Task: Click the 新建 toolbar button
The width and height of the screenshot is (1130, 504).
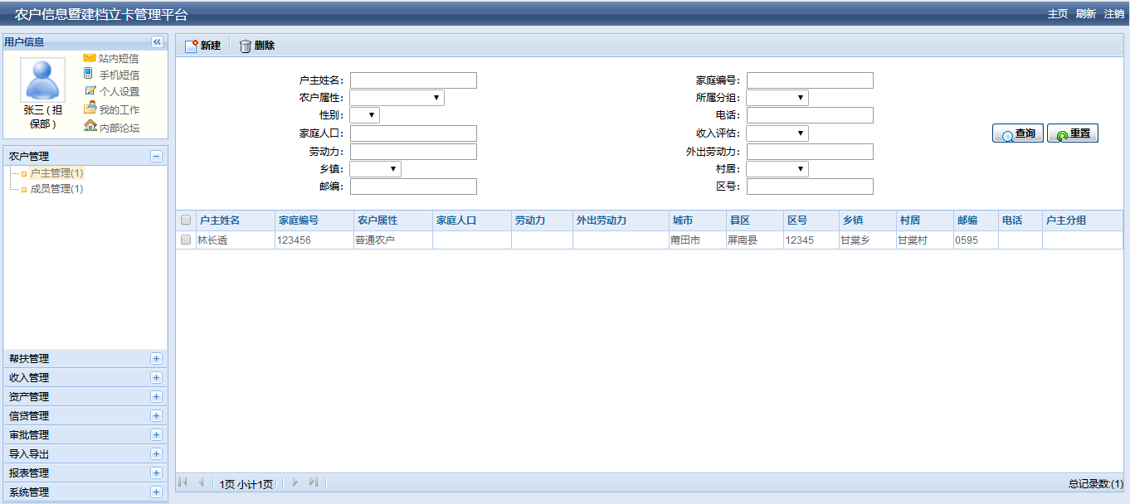Action: point(202,46)
